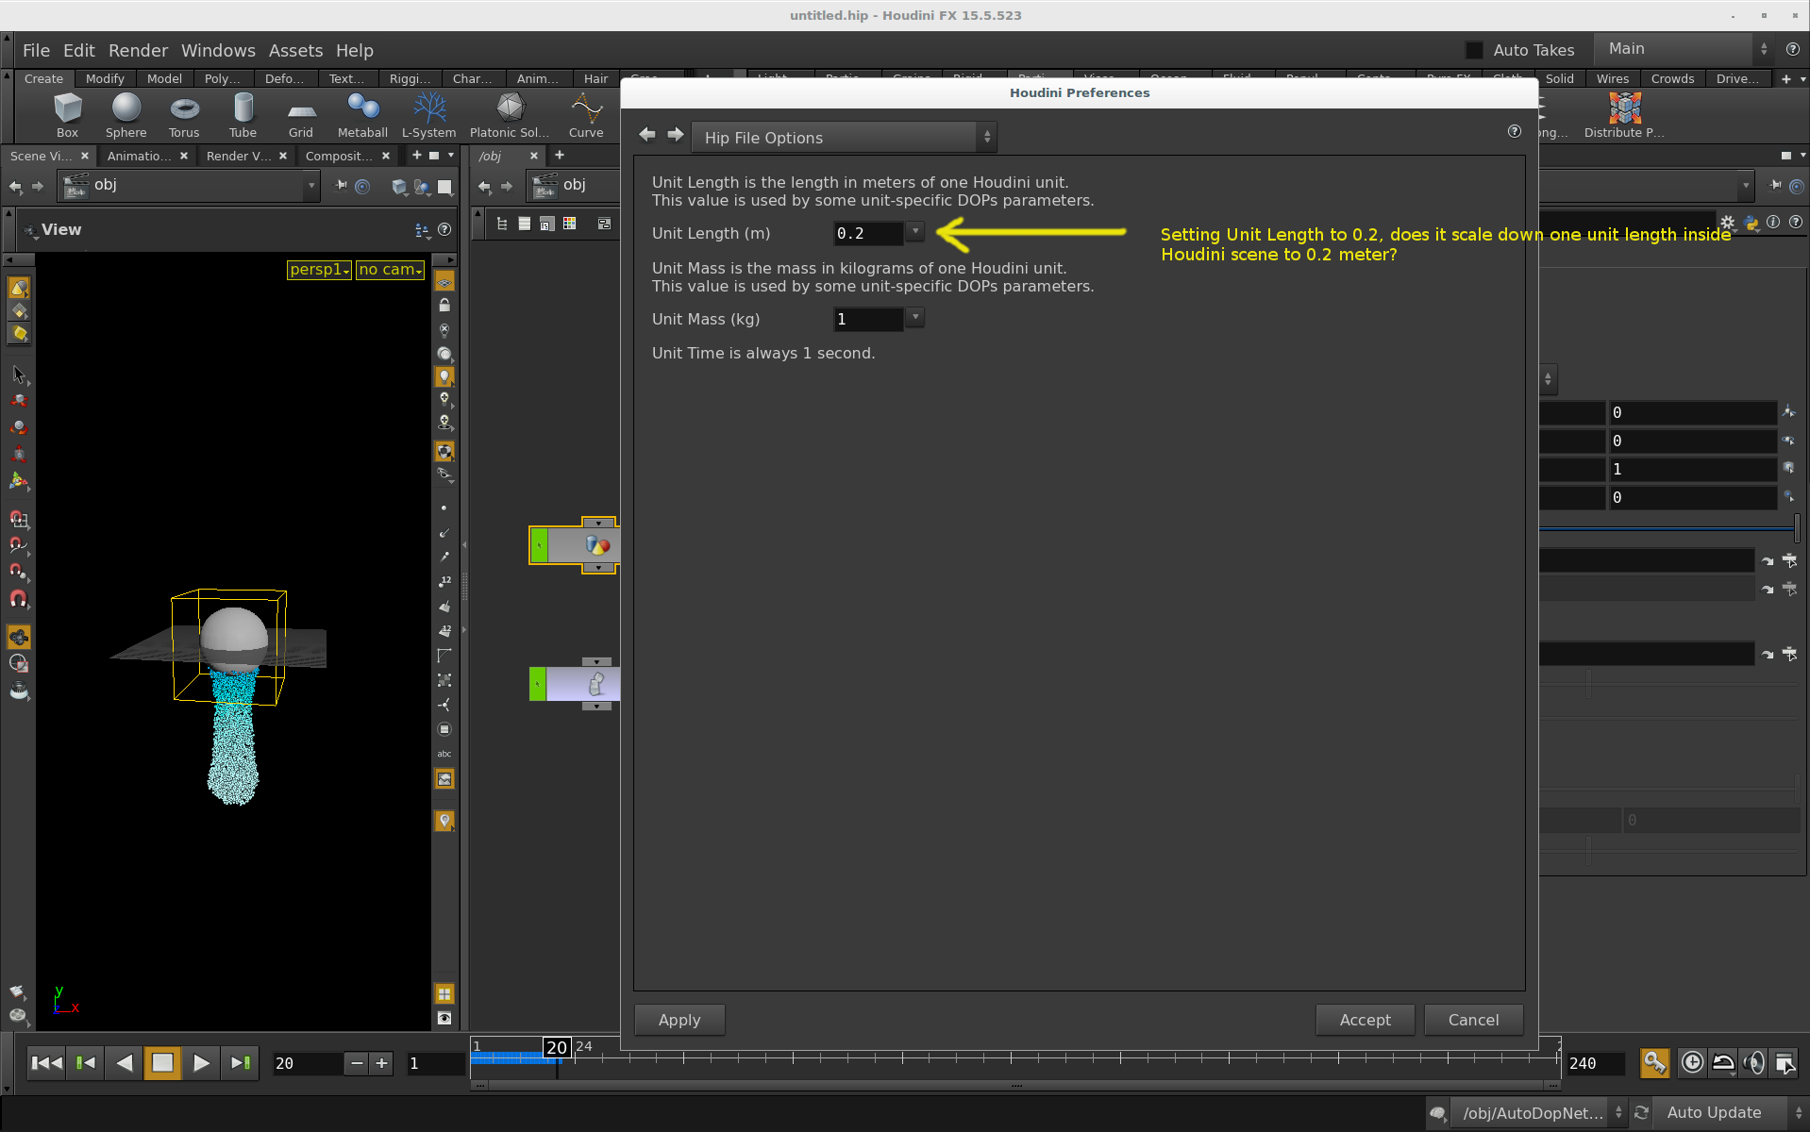
Task: Click the end frame field showing 240
Action: (1595, 1063)
